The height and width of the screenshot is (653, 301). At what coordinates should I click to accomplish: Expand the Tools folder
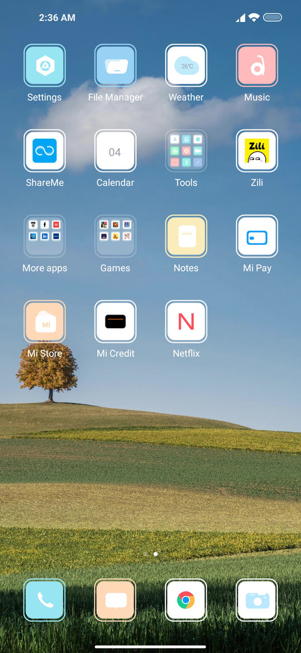[x=186, y=151]
